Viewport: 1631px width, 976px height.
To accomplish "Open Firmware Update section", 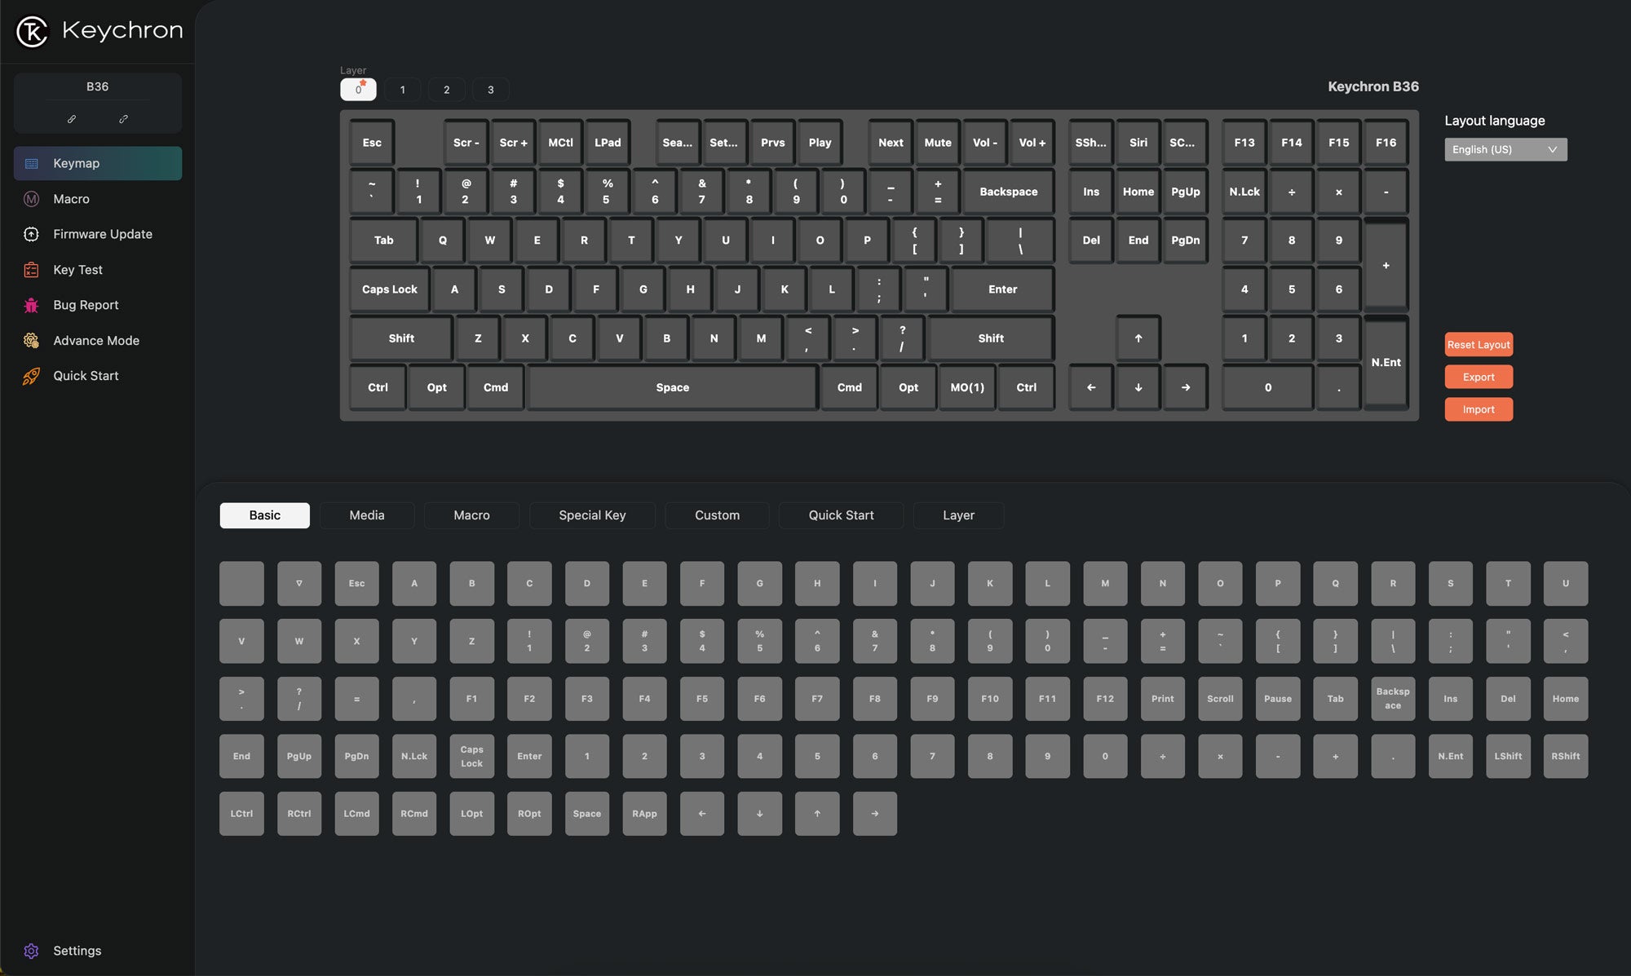I will 102,234.
